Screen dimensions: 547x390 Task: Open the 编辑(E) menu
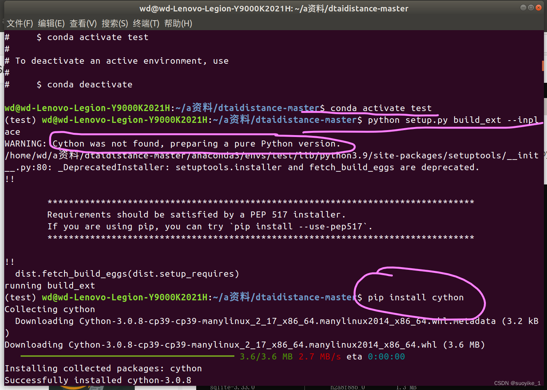coord(51,23)
